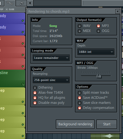
Task: Click the top horizontal scrollbar handle
Action: tap(102, 3)
